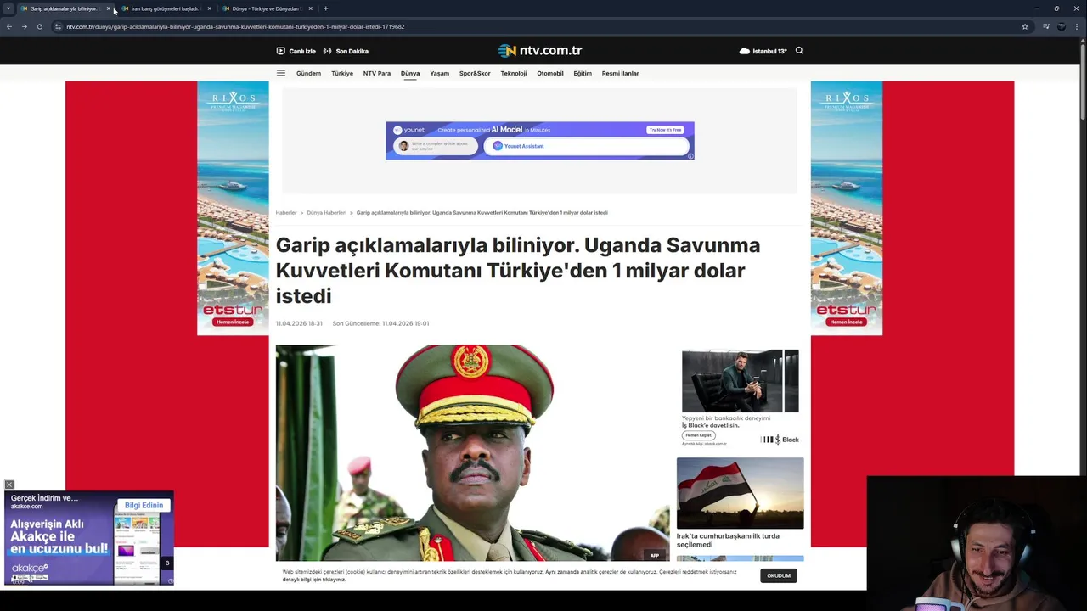Read 'Irak'ta cumhurbaşkanı ilk turda seçilemedi' story

click(728, 540)
